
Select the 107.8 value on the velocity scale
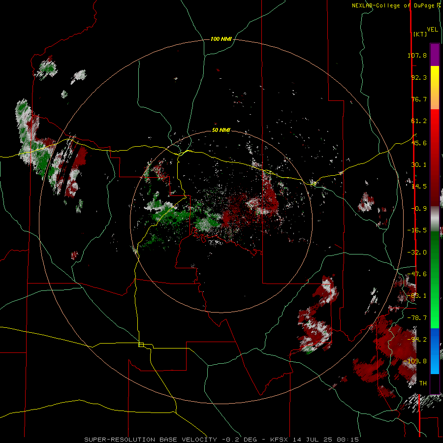(417, 55)
